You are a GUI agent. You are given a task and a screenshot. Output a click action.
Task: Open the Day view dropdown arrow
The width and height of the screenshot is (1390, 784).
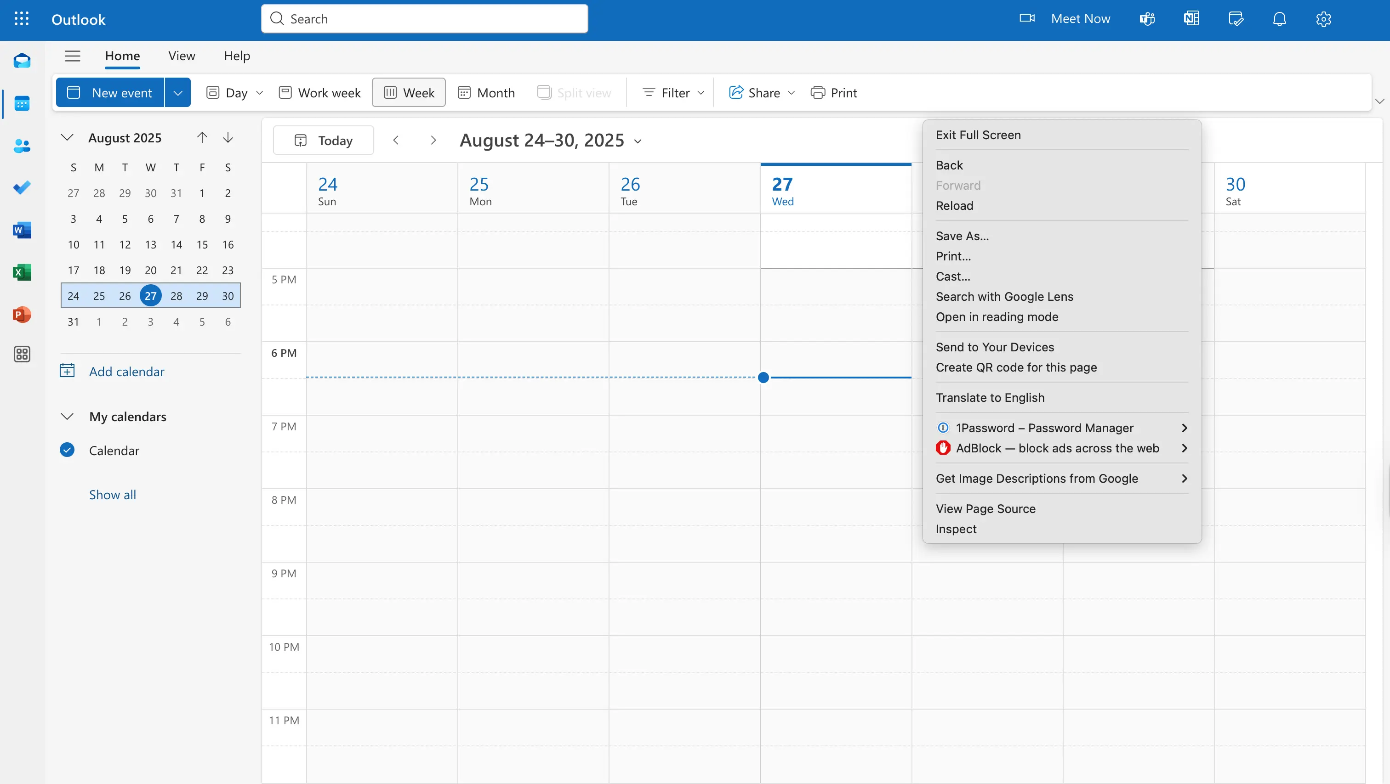tap(260, 93)
